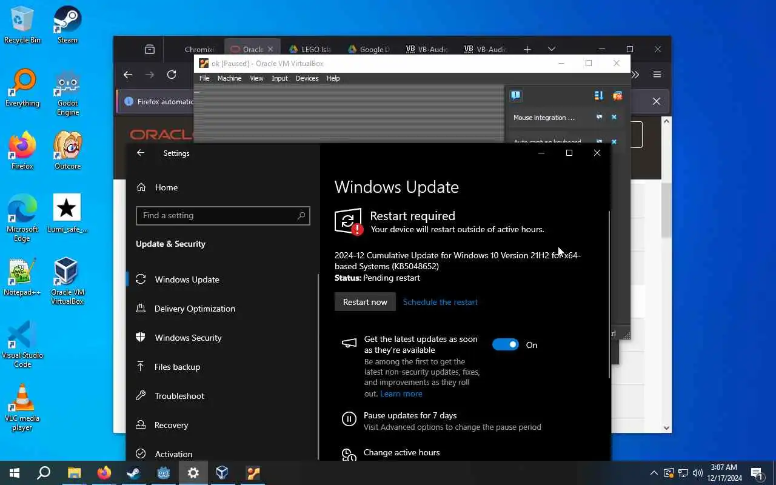This screenshot has height=485, width=776.
Task: Open the Firefox desktop shortcut
Action: pos(22,152)
